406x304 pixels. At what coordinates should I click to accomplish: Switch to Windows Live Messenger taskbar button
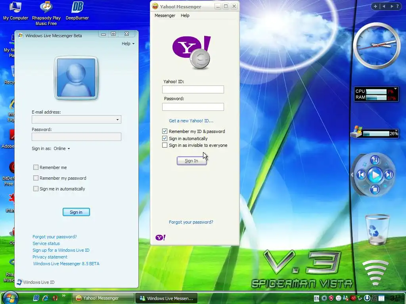click(x=167, y=298)
